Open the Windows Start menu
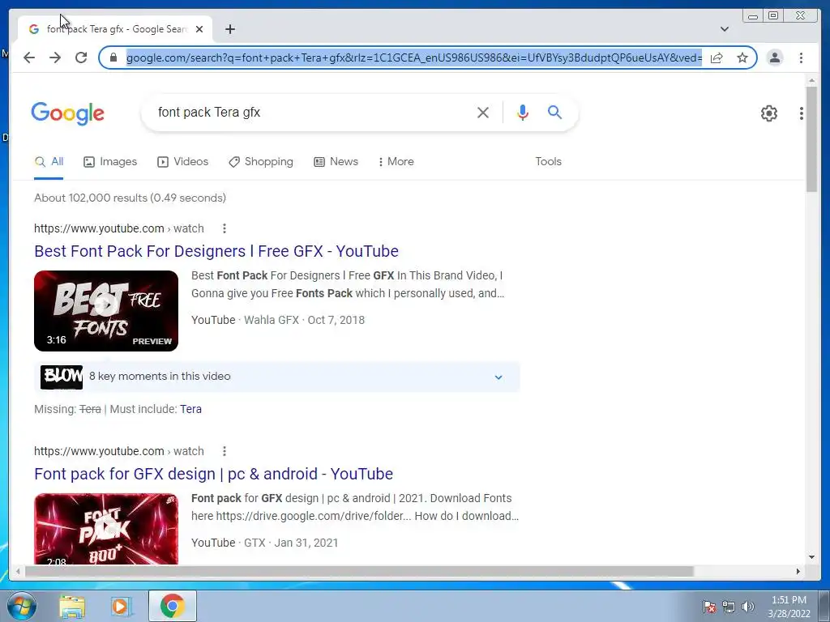The image size is (830, 622). point(20,606)
